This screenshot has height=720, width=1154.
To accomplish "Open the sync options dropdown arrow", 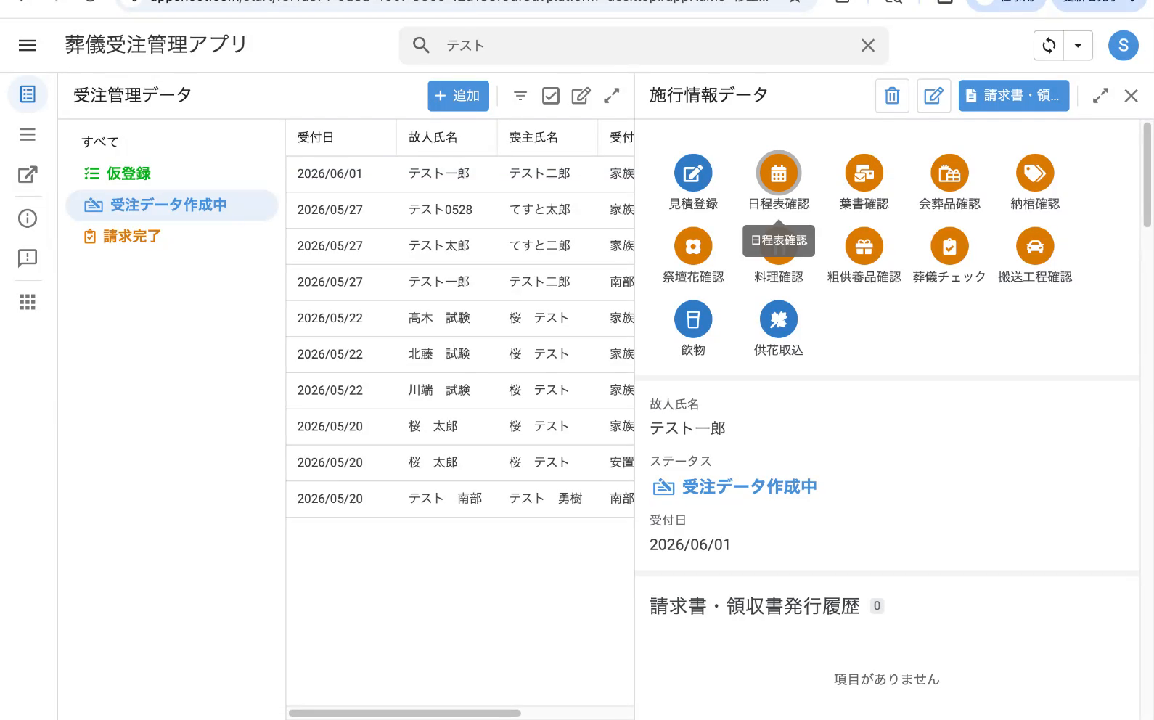I will click(x=1078, y=46).
